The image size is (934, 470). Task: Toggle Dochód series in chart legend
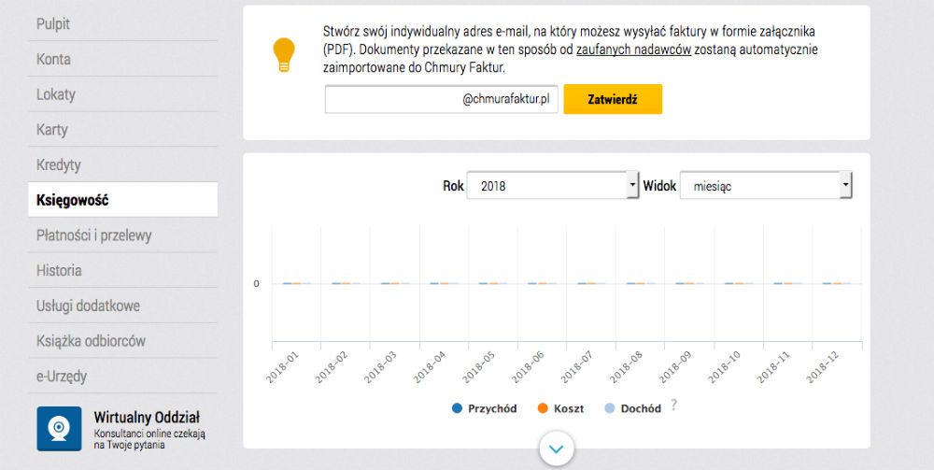pyautogui.click(x=632, y=408)
